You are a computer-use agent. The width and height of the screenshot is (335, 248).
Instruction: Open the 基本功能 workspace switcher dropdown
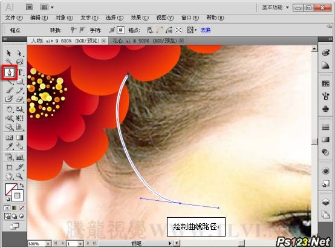click(x=276, y=7)
